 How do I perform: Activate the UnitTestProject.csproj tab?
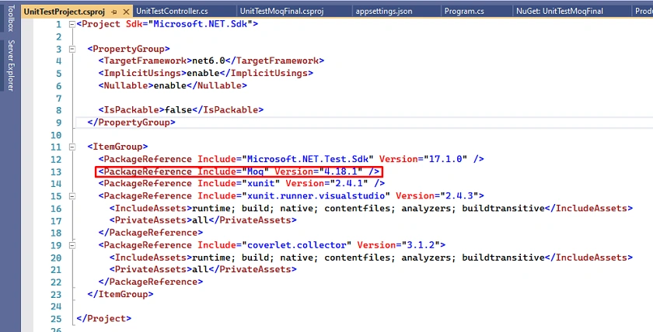click(x=64, y=12)
